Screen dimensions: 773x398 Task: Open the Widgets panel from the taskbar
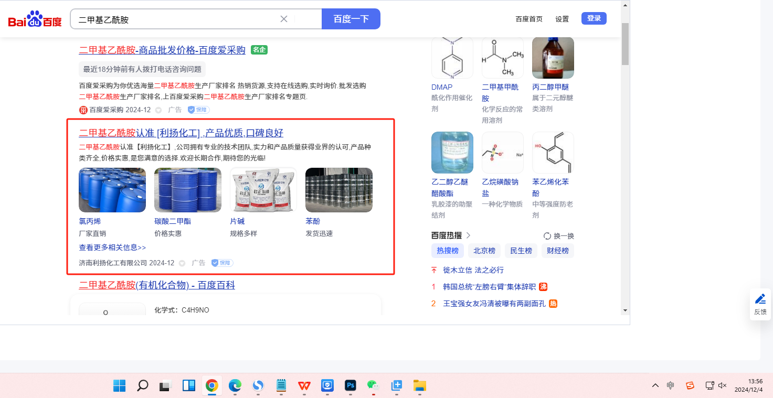point(189,386)
